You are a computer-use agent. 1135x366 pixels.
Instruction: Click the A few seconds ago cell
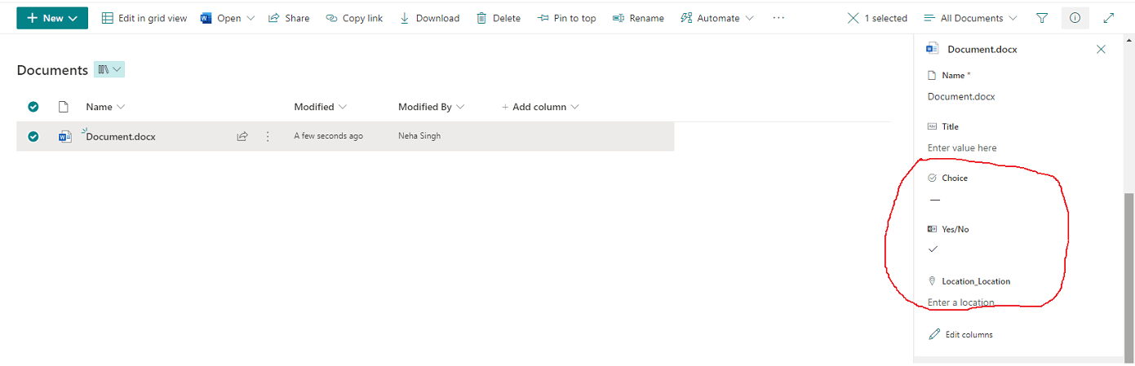(329, 136)
